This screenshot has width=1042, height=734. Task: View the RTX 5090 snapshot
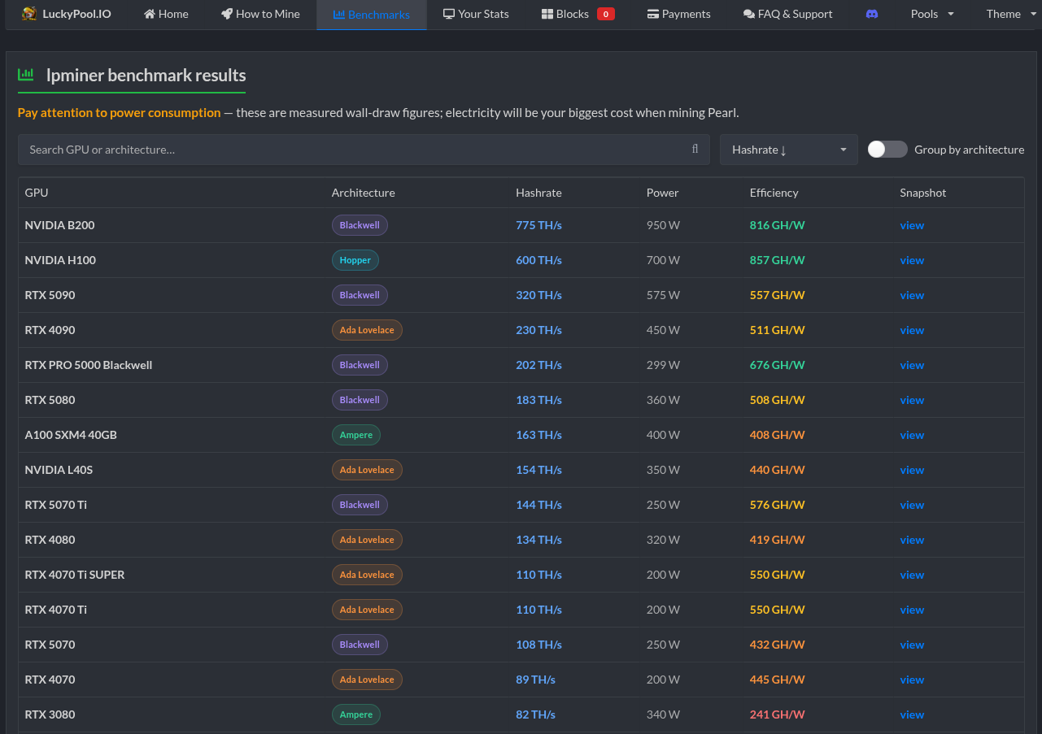[x=912, y=295]
